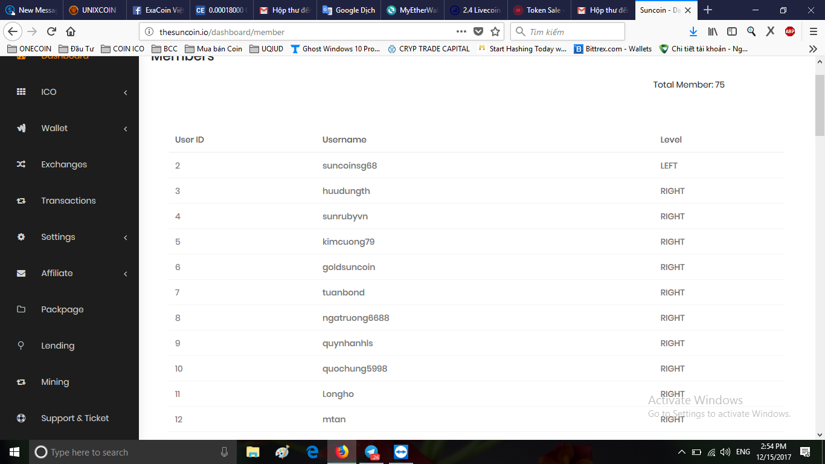The width and height of the screenshot is (825, 464).
Task: Open the Firefox downloads arrow
Action: [x=693, y=31]
